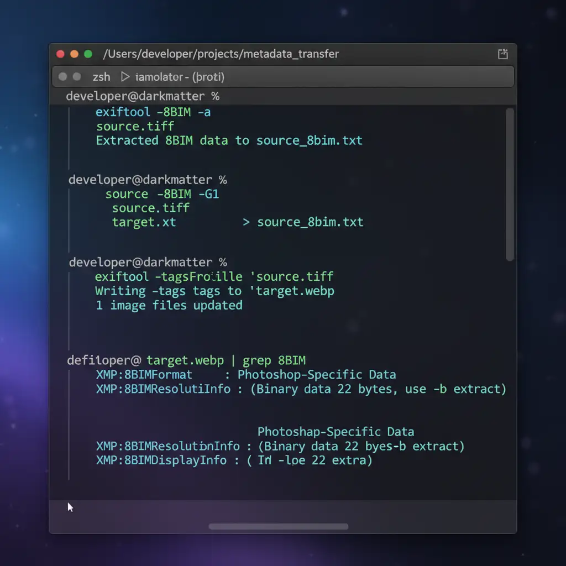The height and width of the screenshot is (566, 566).
Task: Click the icon at the title bar's right end
Action: (x=502, y=54)
